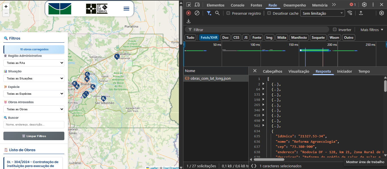Toggle the Doc type filter
Image resolution: width=387 pixels, height=169 pixels.
(225, 37)
